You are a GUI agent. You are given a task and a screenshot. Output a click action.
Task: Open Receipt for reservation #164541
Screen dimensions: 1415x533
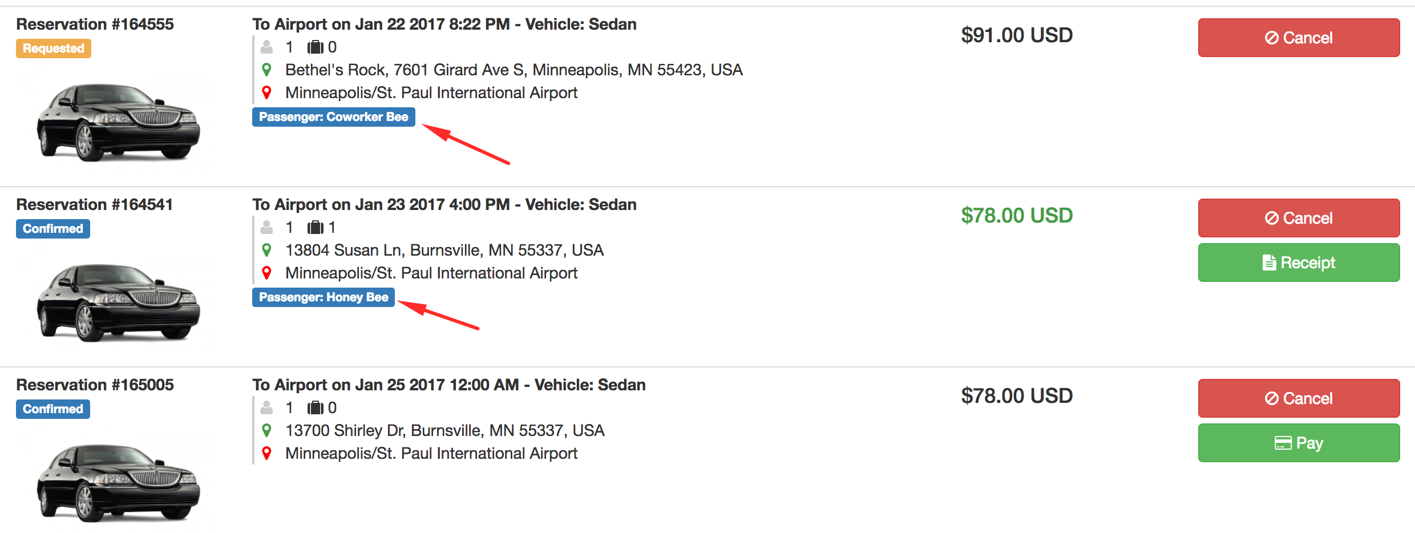[1298, 263]
